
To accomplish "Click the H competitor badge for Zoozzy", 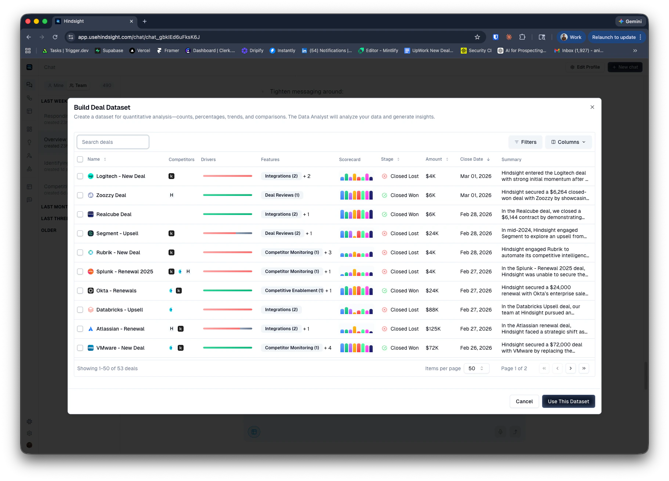I will point(171,195).
